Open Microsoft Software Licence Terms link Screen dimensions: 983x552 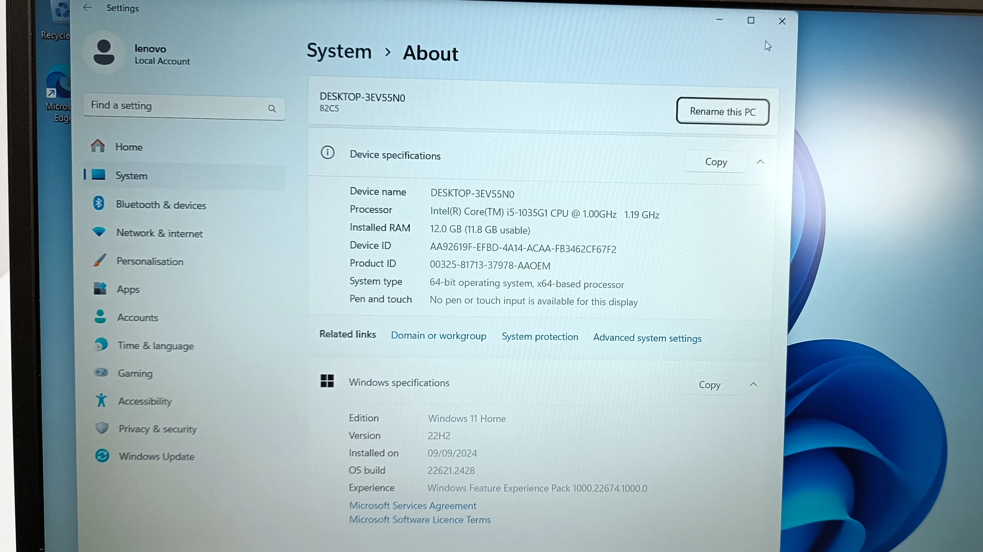pos(420,519)
